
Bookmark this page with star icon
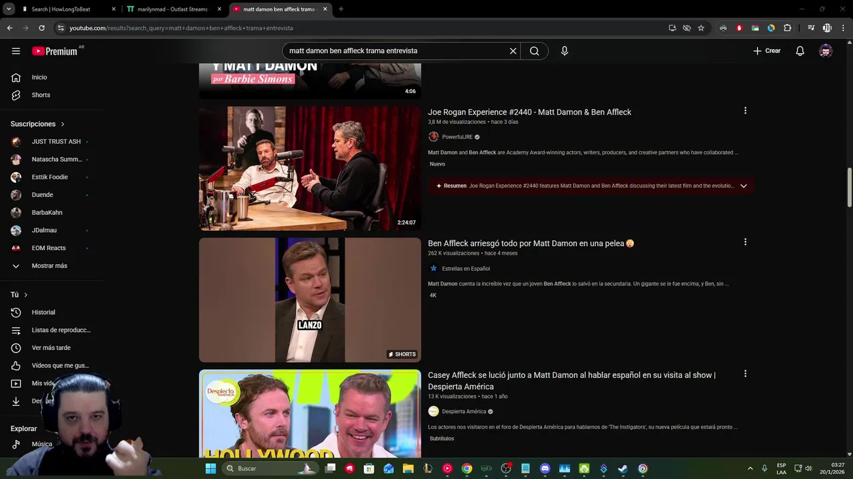click(701, 28)
